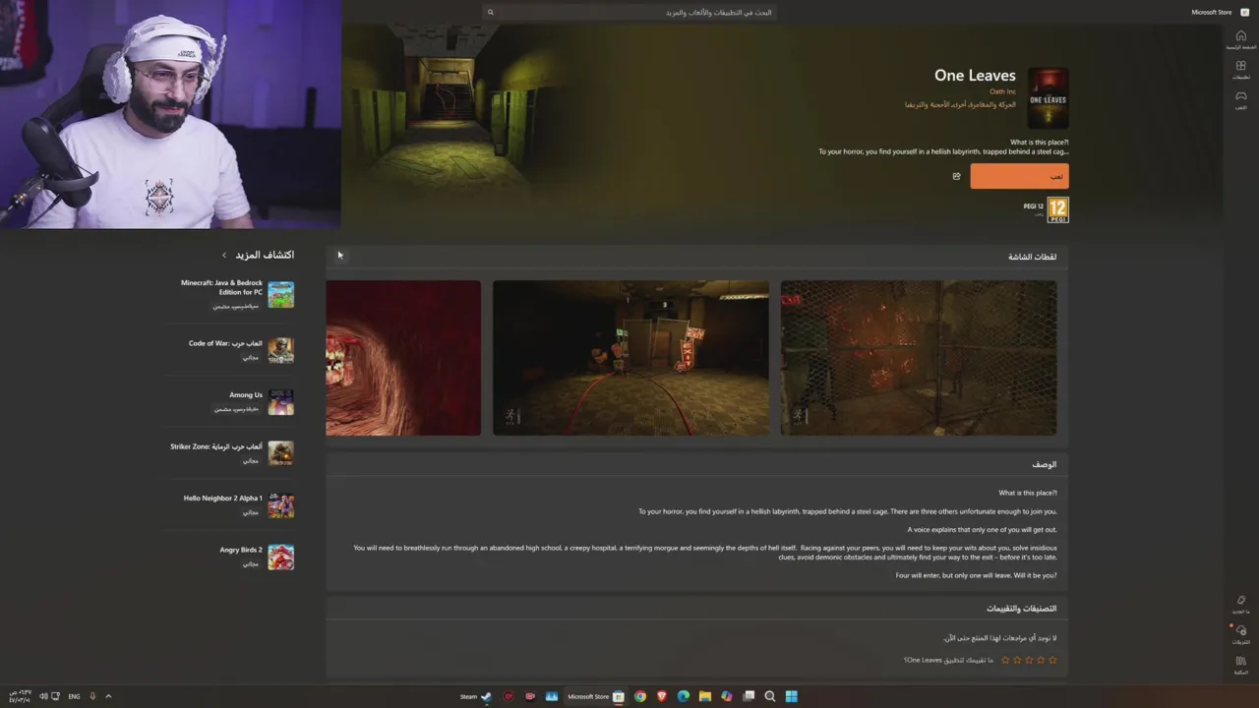Click the Hello Neighbor 2 Alpha 1 title
The image size is (1259, 708).
click(222, 499)
